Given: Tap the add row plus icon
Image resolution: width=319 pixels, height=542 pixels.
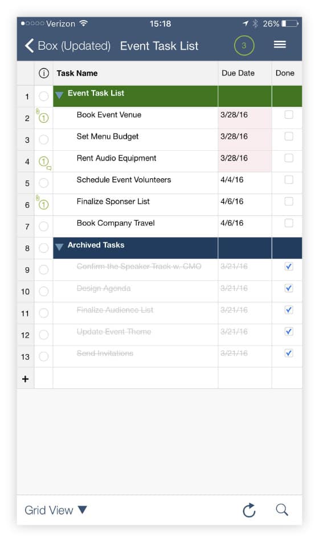Looking at the screenshot, I should [x=25, y=379].
